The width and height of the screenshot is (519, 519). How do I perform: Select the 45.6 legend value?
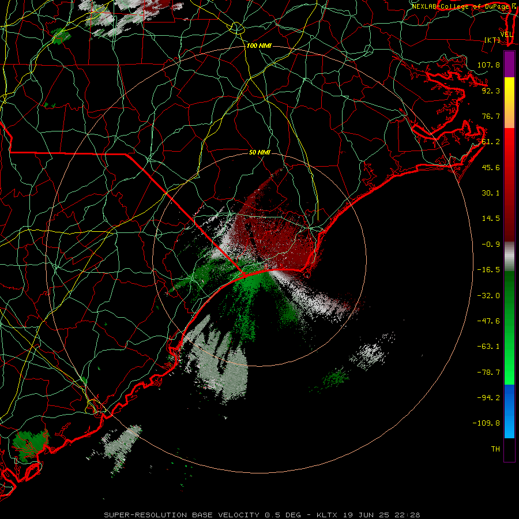491,167
